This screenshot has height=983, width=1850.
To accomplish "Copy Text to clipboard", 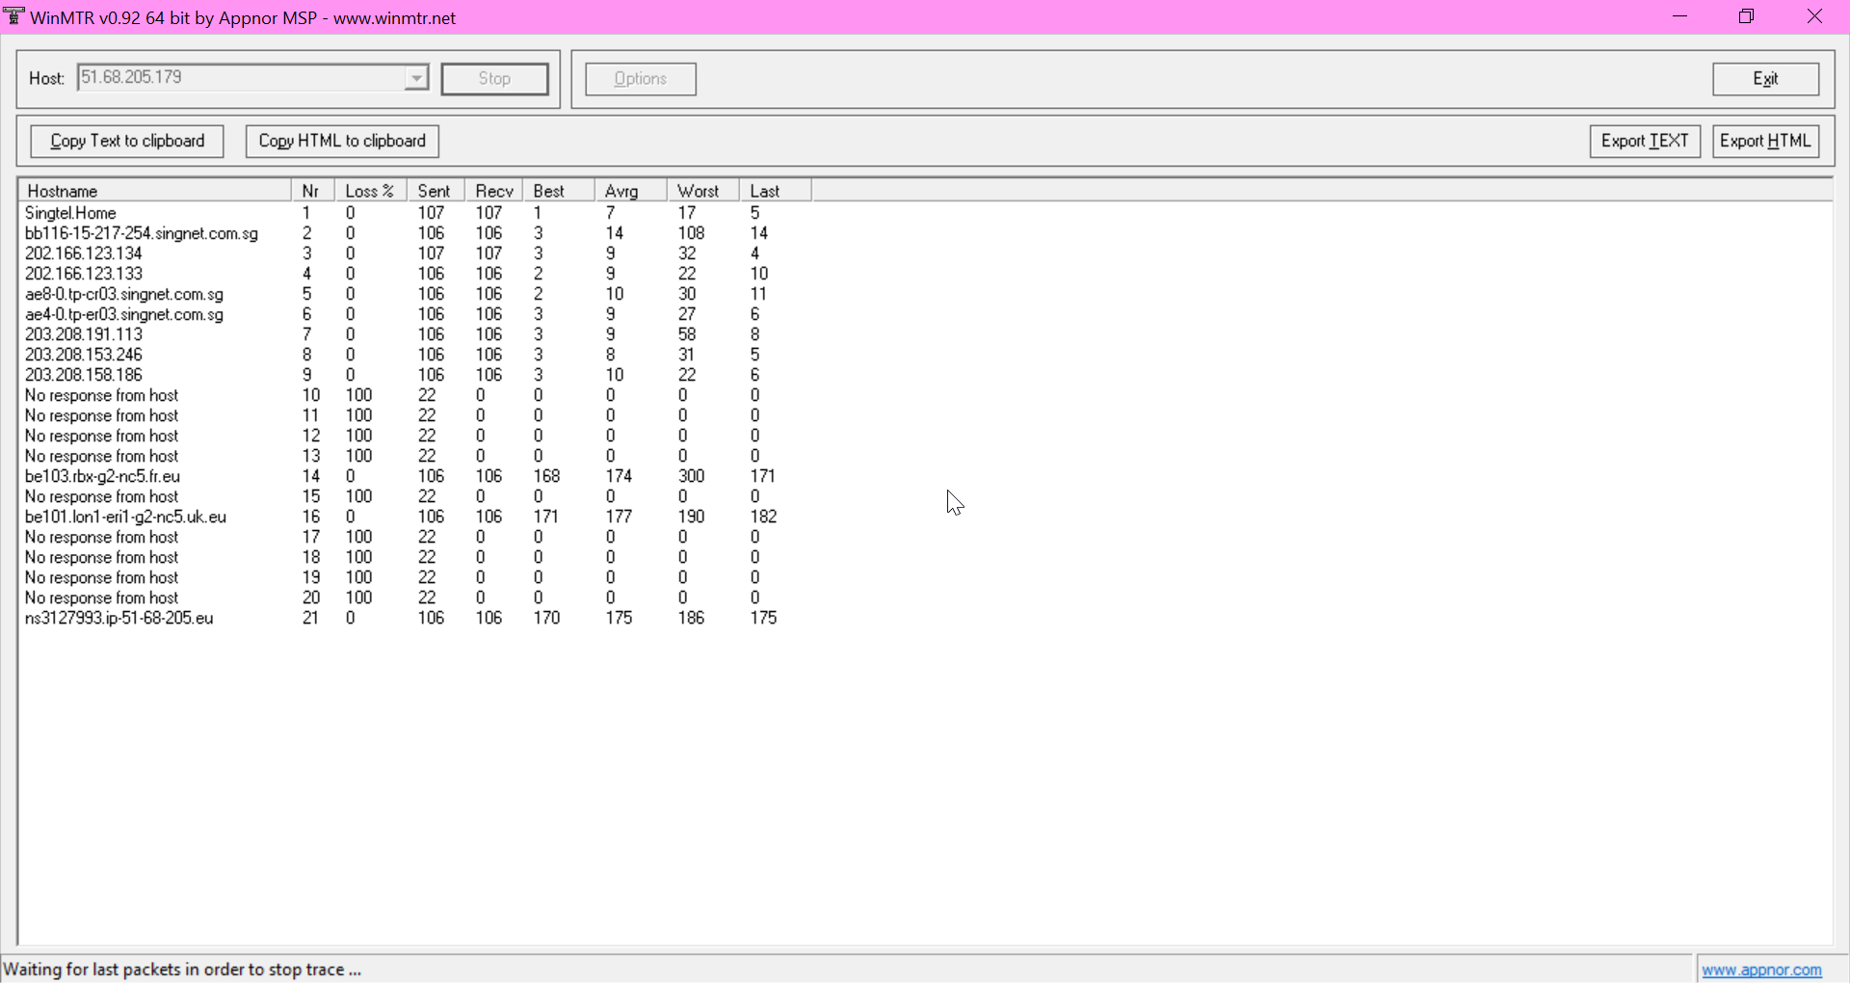I will click(127, 141).
